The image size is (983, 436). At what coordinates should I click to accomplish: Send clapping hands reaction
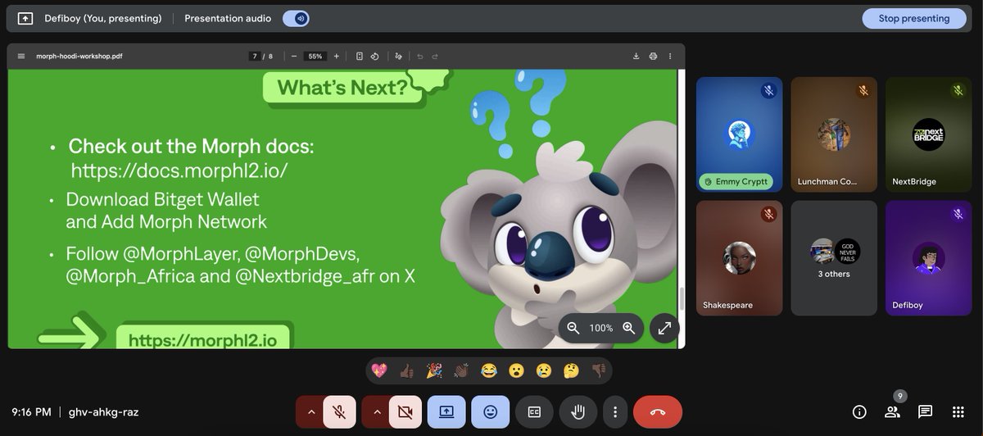point(461,370)
